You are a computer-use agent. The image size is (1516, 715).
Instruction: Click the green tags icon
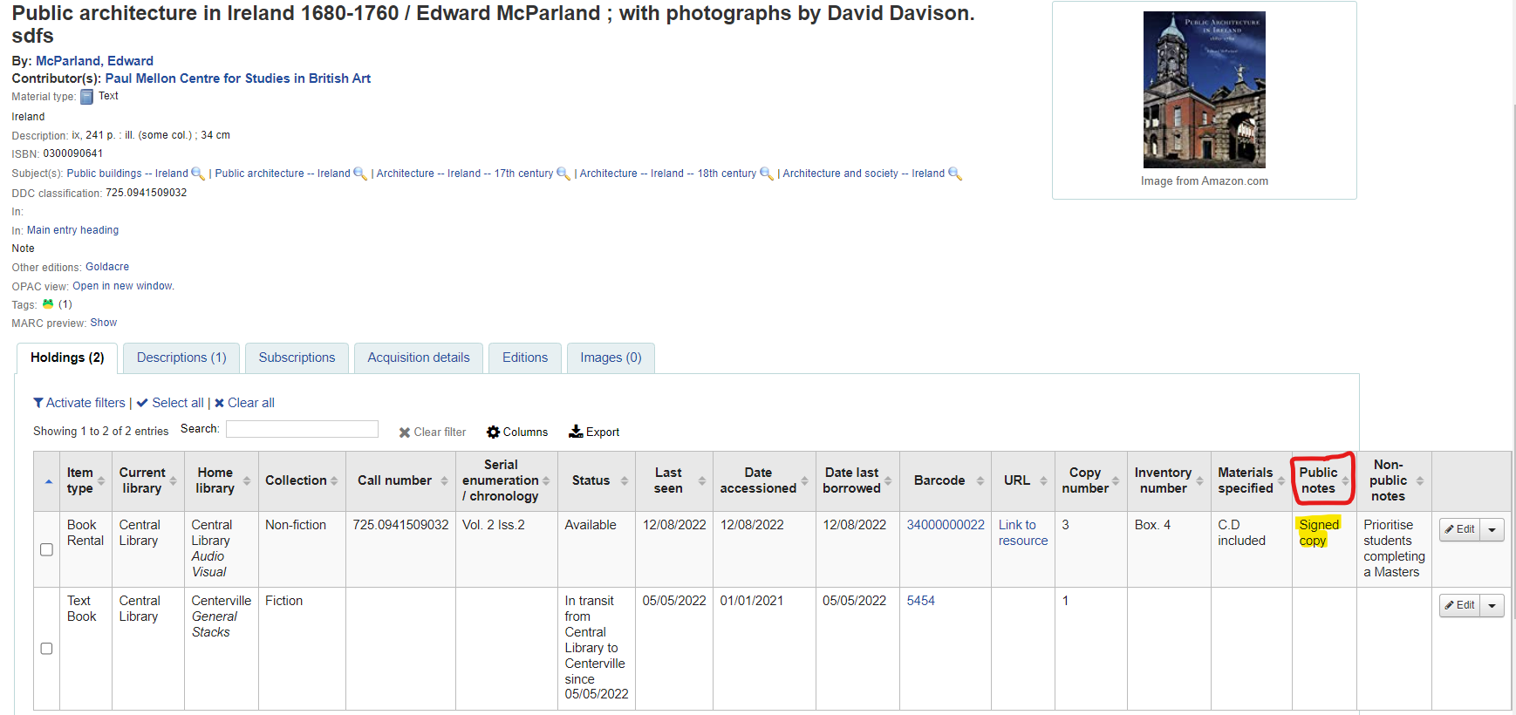48,304
